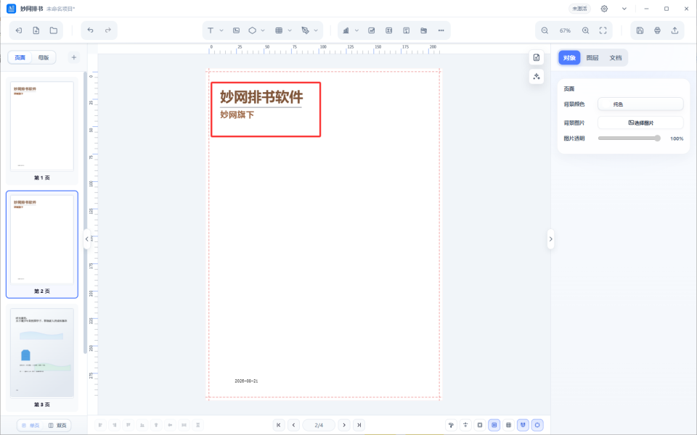Click the 2026-08-21 date text on canvas
The height and width of the screenshot is (435, 697).
tap(246, 381)
